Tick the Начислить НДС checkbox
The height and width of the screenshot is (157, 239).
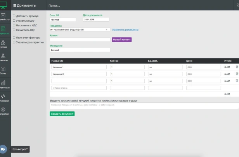[x=14, y=29]
